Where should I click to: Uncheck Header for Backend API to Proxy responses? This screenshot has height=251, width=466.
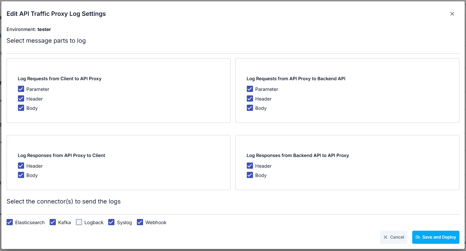pyautogui.click(x=250, y=166)
